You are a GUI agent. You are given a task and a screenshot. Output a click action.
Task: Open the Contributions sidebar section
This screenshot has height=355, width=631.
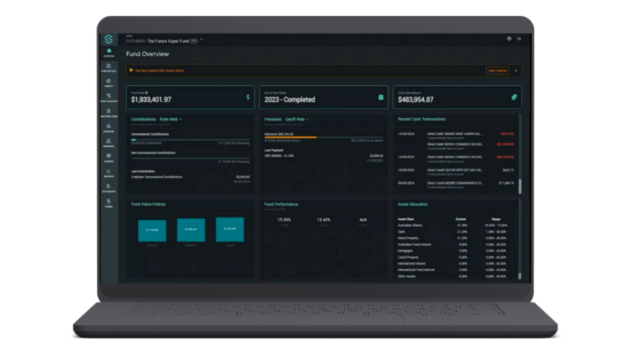(x=108, y=113)
